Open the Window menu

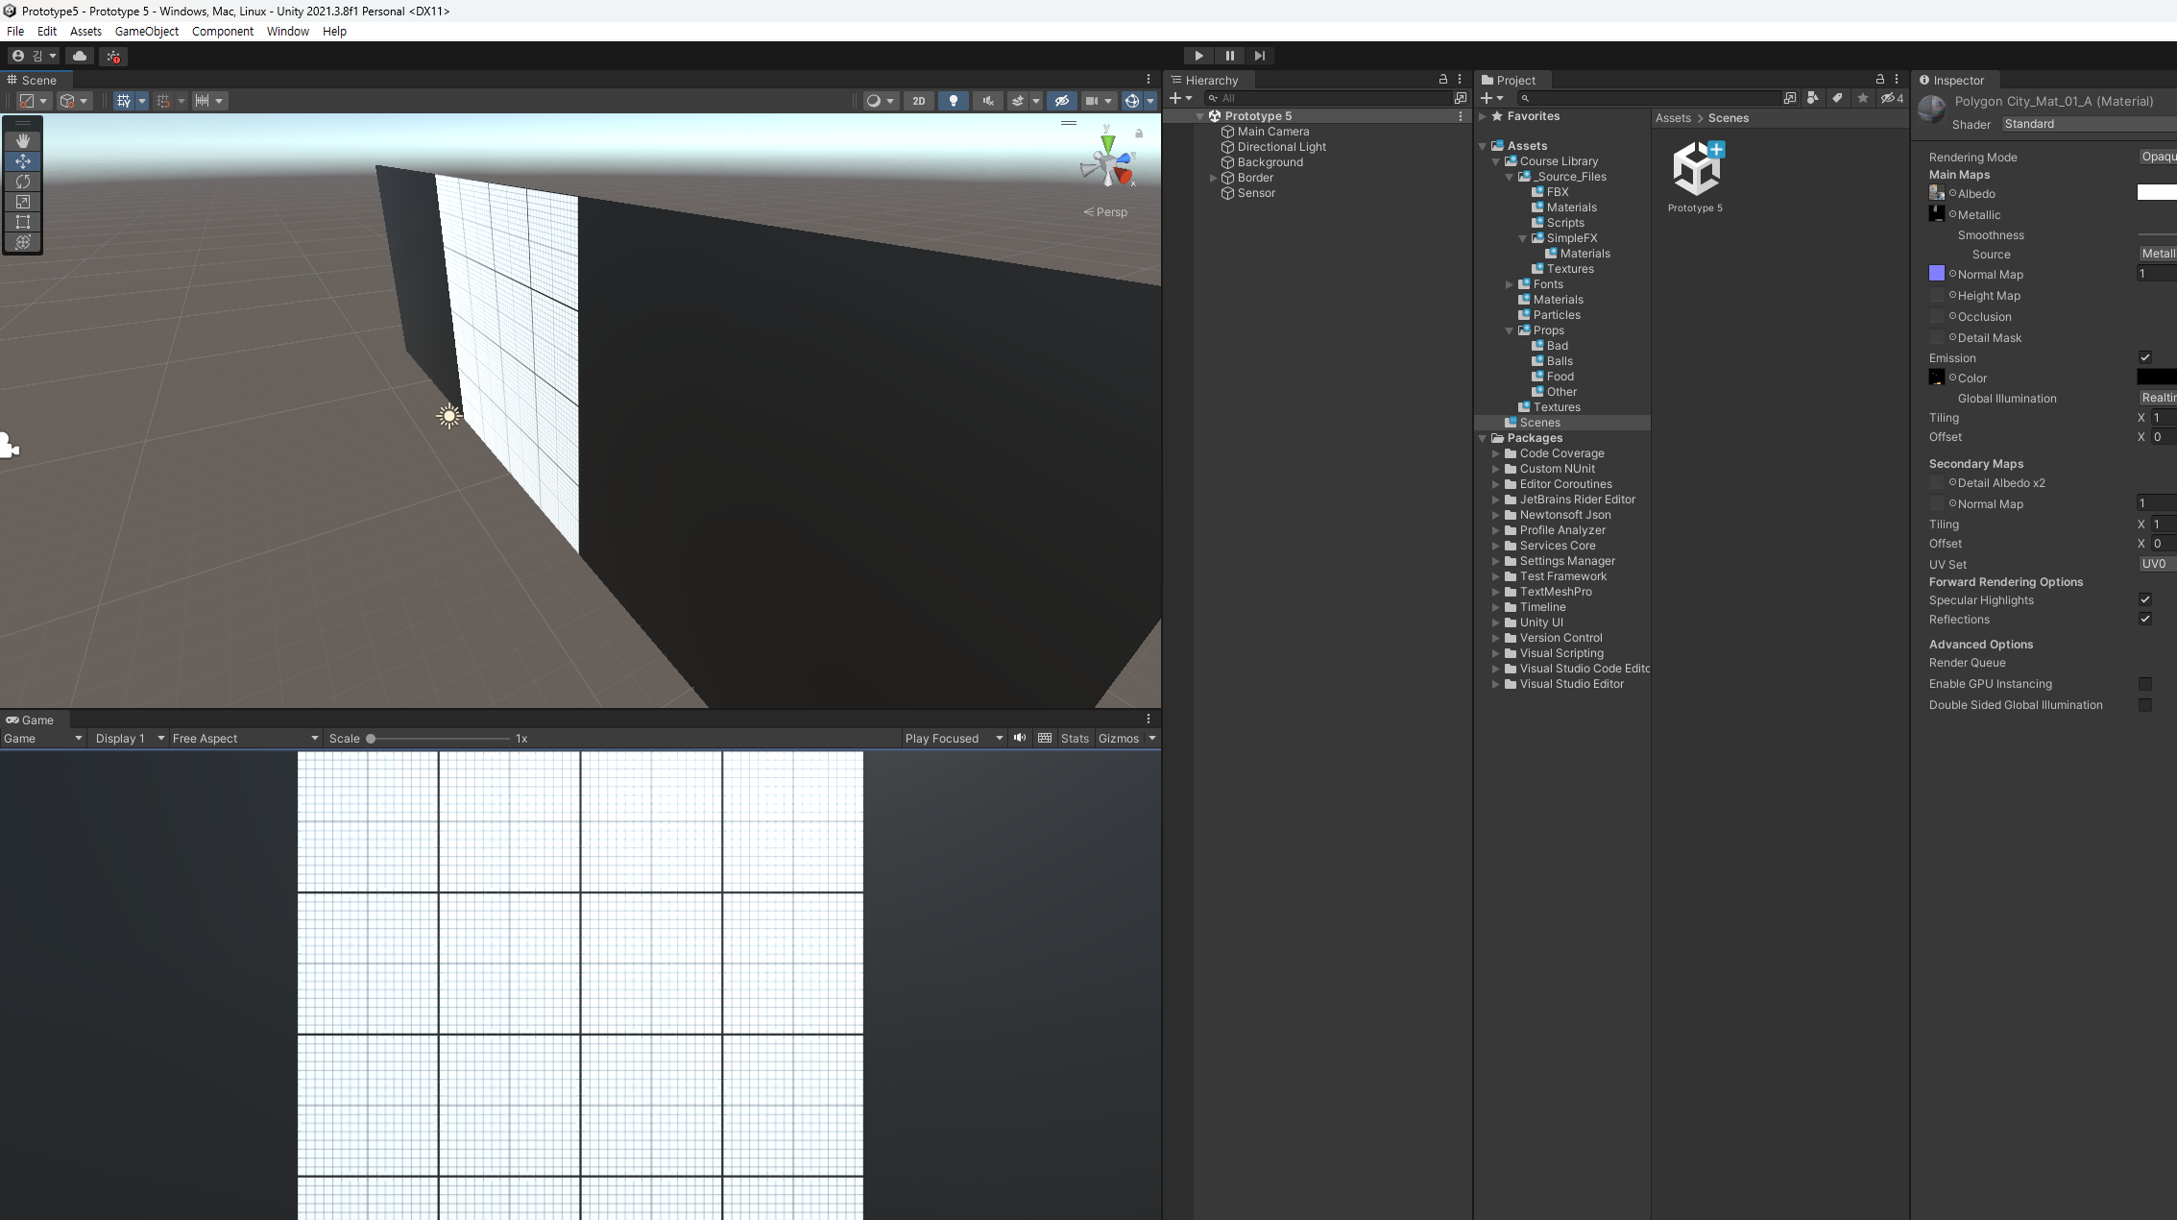tap(287, 31)
